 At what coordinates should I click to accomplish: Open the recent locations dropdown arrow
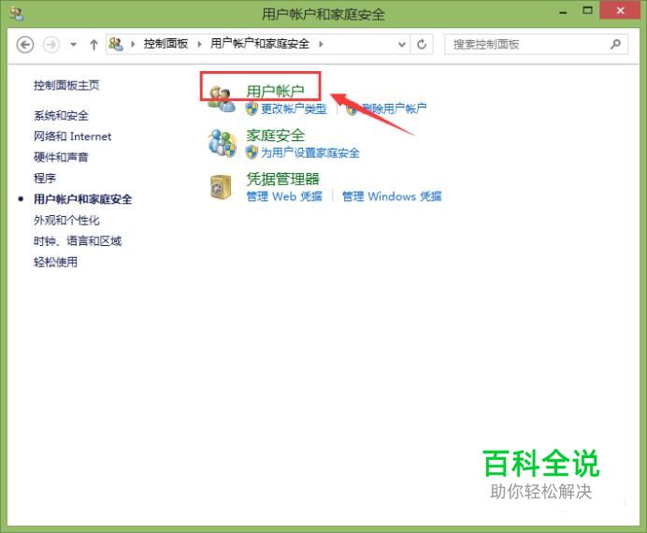tap(74, 44)
